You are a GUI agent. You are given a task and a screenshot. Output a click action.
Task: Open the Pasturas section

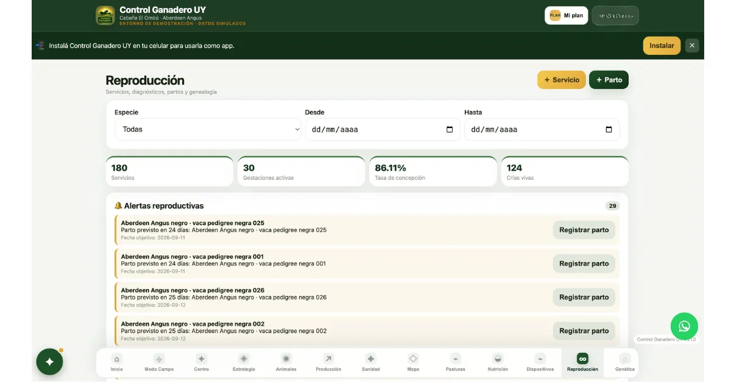coord(456,362)
